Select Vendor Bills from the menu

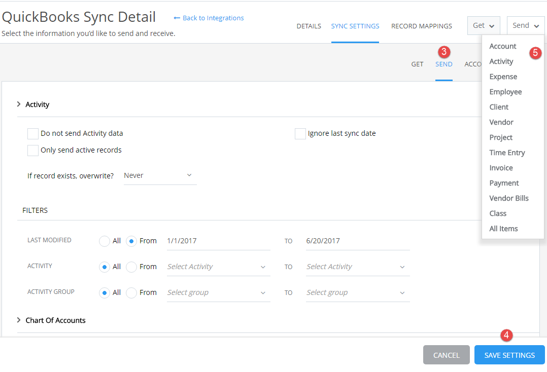(x=509, y=198)
